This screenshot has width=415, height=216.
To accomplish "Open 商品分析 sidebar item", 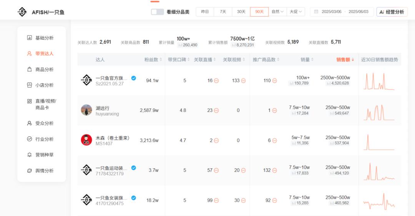I will (x=40, y=69).
